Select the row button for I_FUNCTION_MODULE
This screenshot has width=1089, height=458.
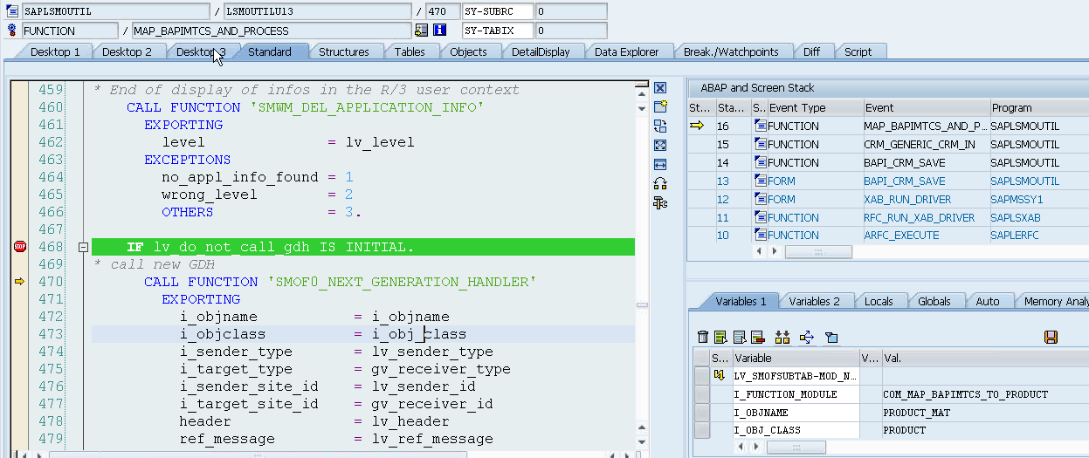pos(701,394)
